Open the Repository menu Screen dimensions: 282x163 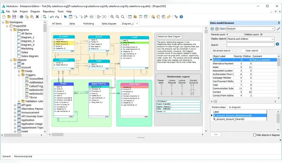point(49,11)
